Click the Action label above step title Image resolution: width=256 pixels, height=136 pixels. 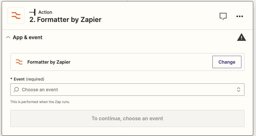45,12
